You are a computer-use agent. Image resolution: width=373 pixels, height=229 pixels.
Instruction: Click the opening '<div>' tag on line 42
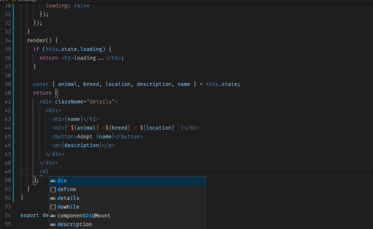pyautogui.click(x=53, y=110)
